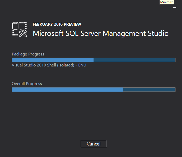Click the "ENU" suffix of the package name
This screenshot has width=182, height=157.
(x=82, y=65)
